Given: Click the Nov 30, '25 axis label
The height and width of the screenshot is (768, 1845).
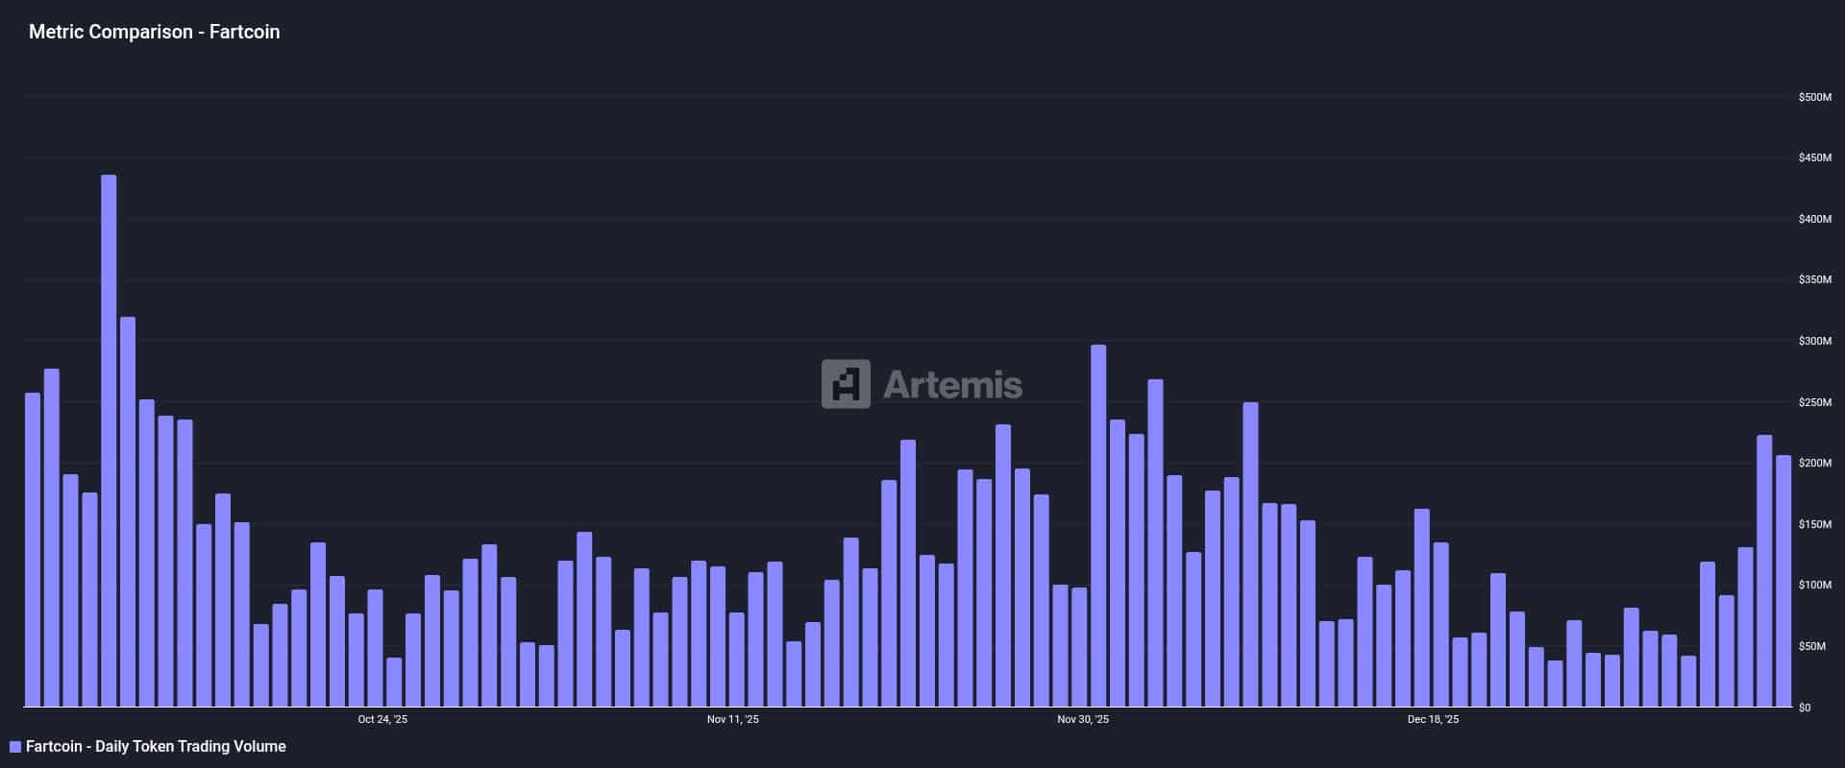Looking at the screenshot, I should [1083, 719].
